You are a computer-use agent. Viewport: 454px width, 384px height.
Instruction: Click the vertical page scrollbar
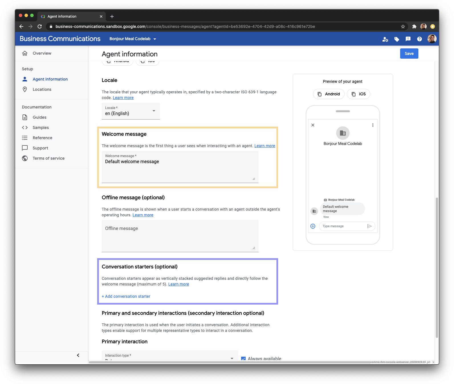(437, 268)
